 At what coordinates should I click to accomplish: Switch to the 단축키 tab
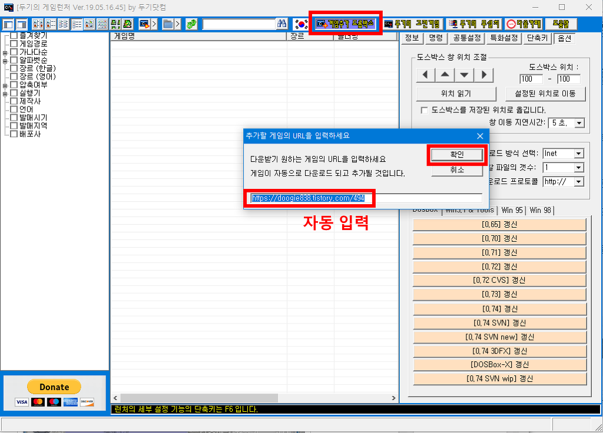[x=537, y=38]
